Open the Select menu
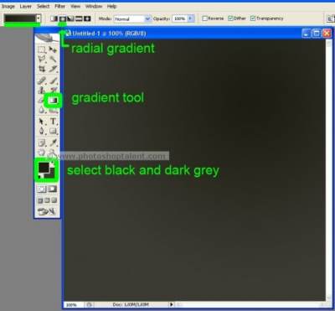 [x=44, y=6]
